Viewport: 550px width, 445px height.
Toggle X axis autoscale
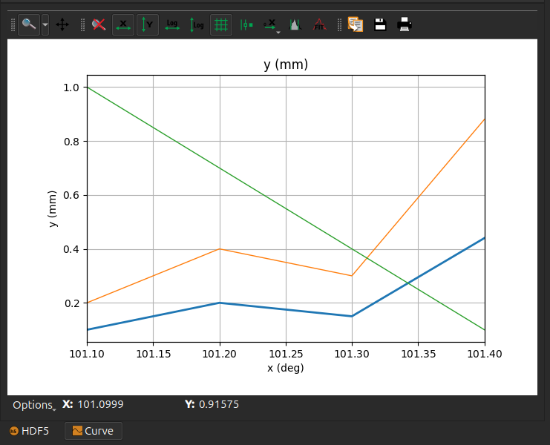coord(123,25)
